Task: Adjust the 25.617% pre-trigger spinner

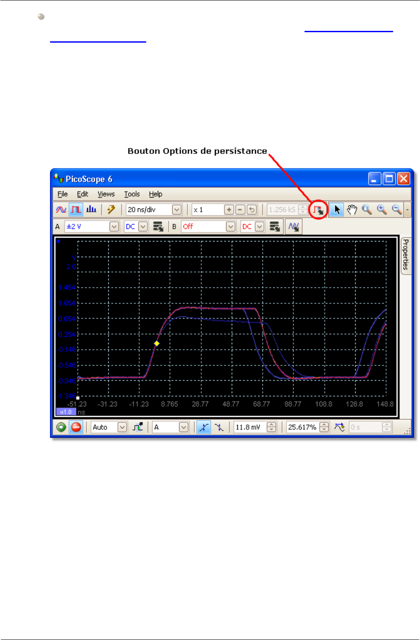Action: 324,427
